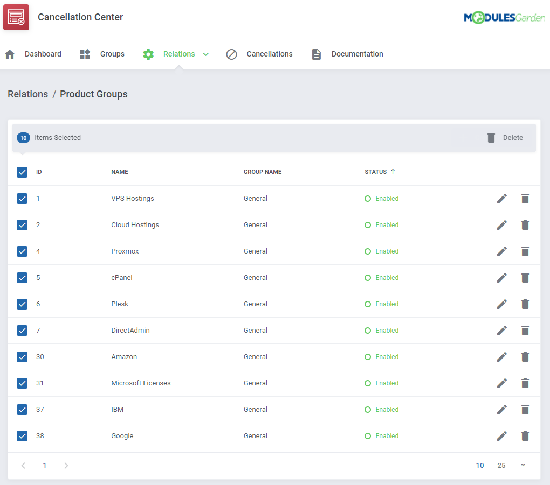Click the Cancellations prohibited-circle icon
The image size is (550, 485).
(231, 54)
